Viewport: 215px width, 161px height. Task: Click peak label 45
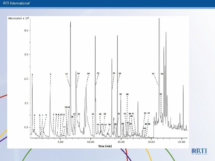click(148, 113)
